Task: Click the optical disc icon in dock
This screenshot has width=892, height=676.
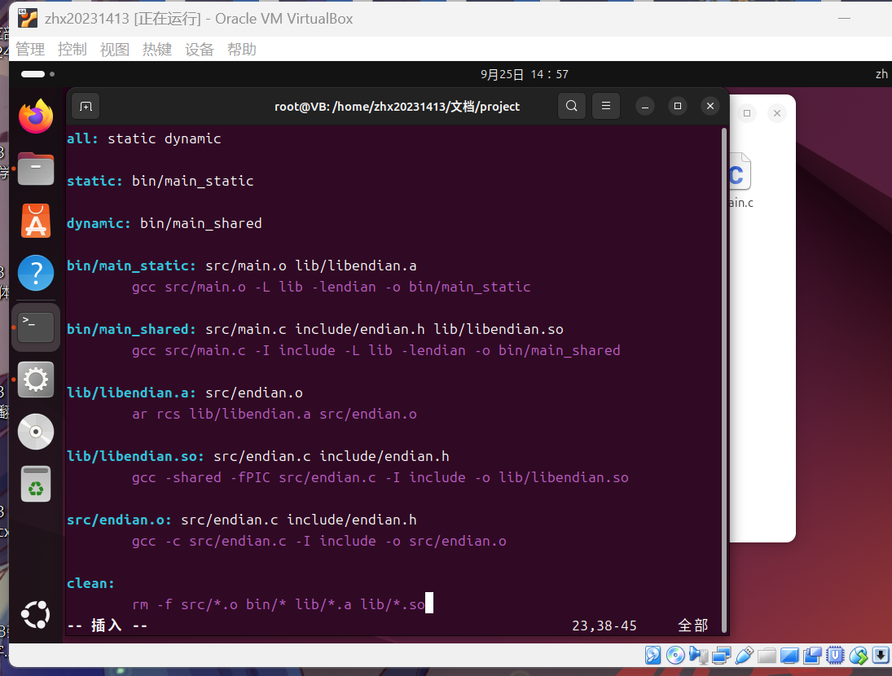Action: (36, 432)
